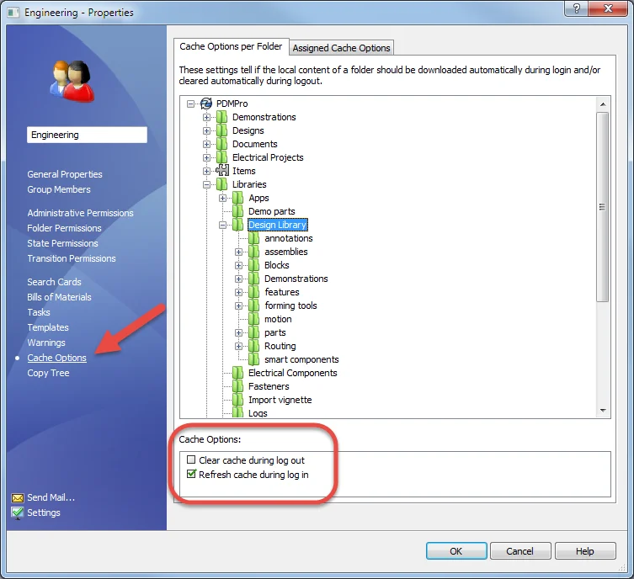
Task: Expand the Items node
Action: tap(206, 171)
